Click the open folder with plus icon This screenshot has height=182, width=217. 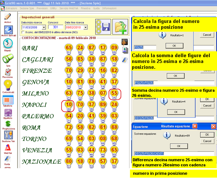(120, 27)
